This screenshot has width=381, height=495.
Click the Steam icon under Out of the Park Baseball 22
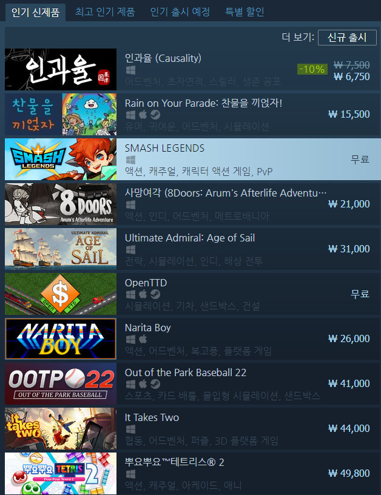coord(155,384)
